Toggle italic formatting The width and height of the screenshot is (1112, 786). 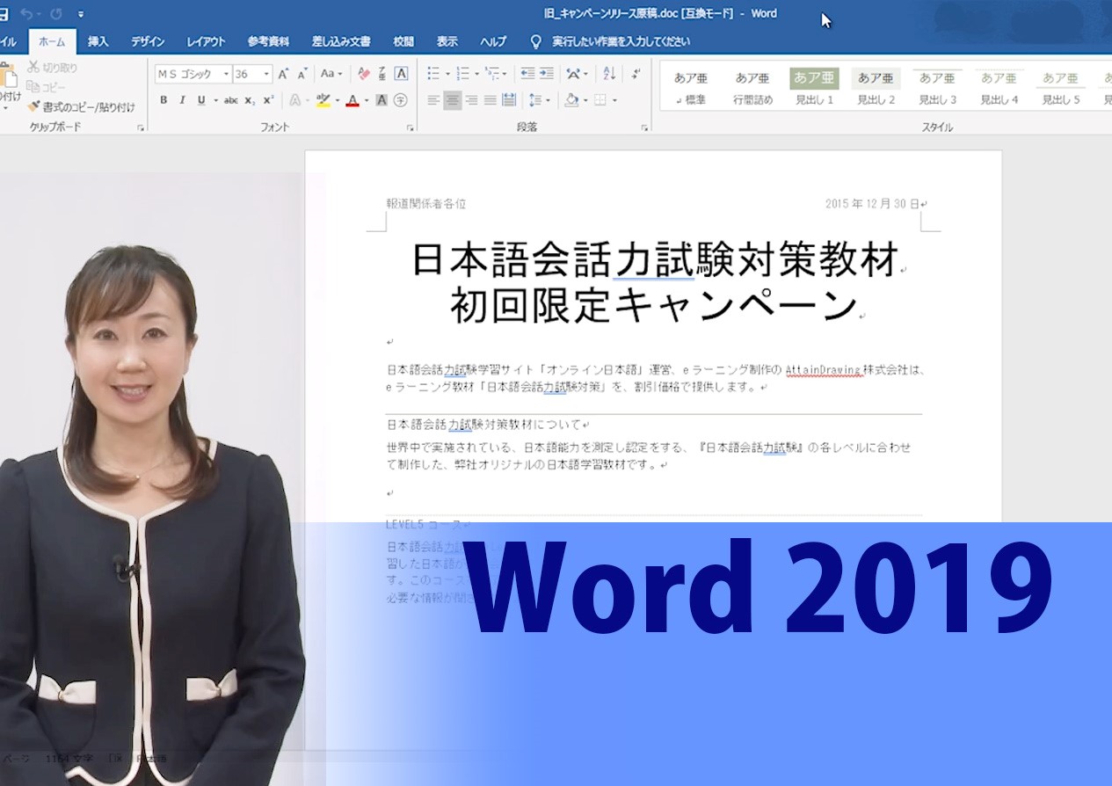[182, 100]
